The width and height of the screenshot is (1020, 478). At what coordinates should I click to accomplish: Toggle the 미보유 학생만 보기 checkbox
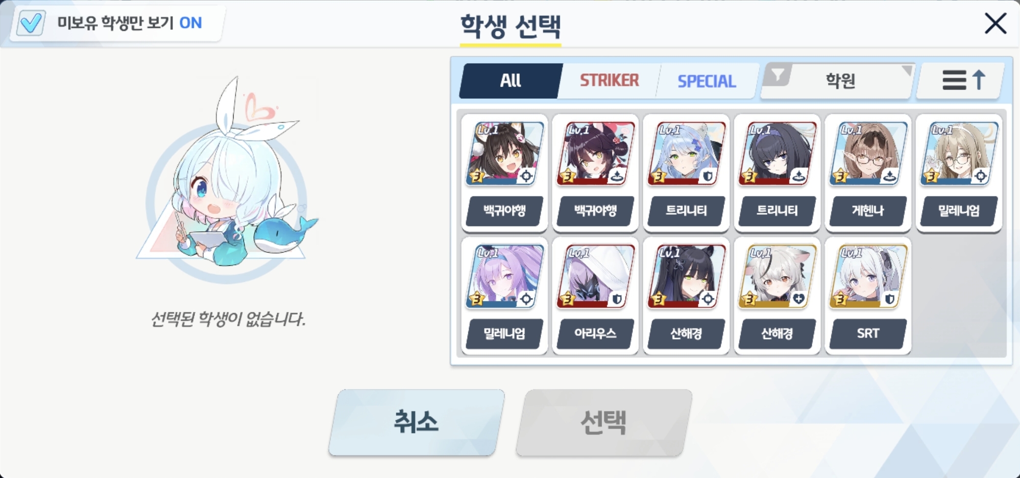(31, 23)
